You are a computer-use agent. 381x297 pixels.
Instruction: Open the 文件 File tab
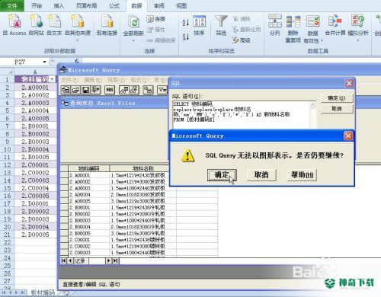coord(12,5)
